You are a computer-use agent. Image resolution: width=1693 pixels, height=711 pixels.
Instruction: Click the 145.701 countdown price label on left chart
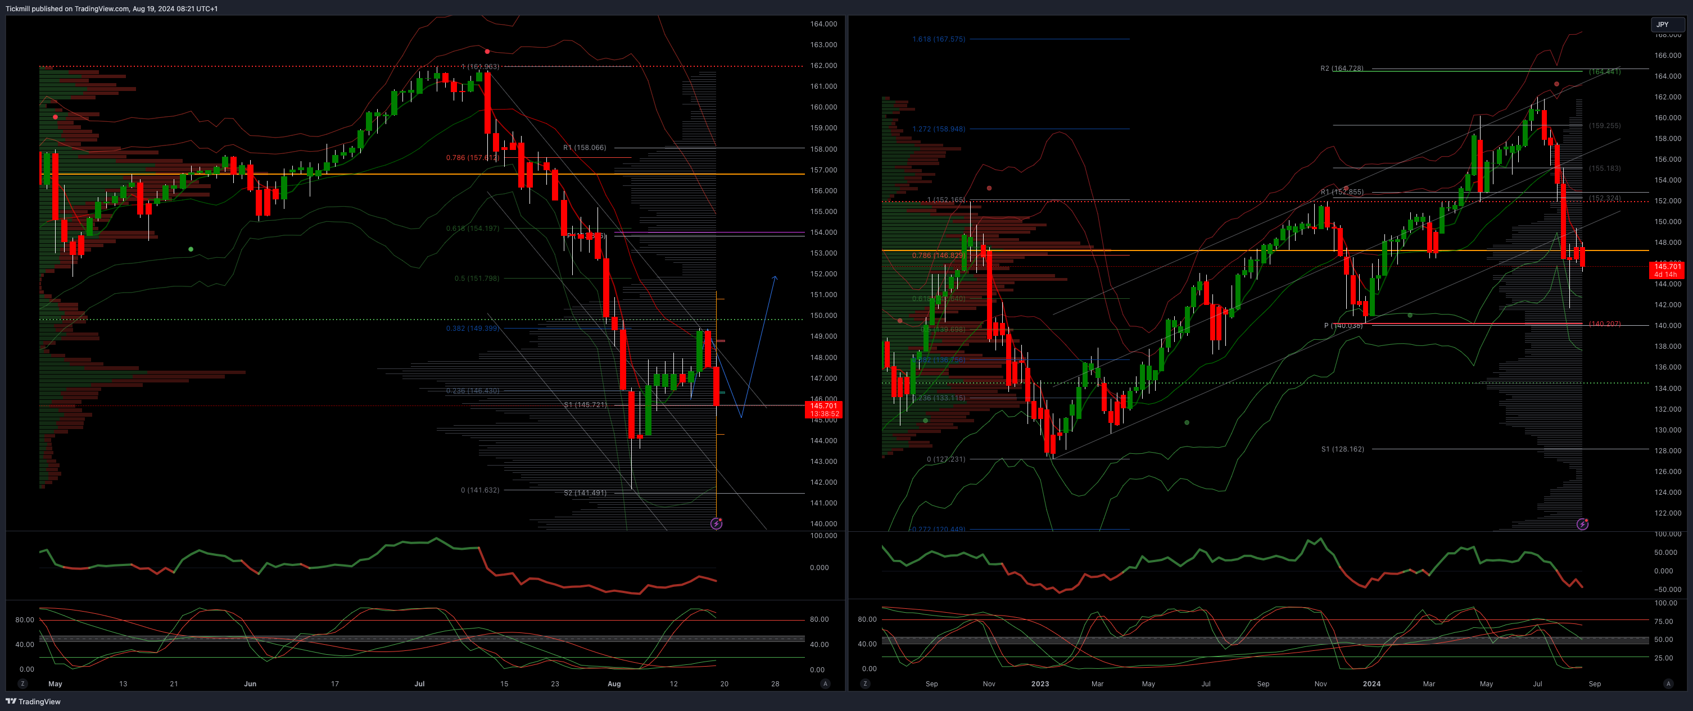(x=823, y=409)
